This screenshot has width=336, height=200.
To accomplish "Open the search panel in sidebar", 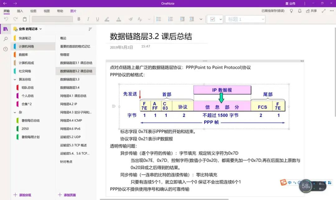I will tap(6, 39).
